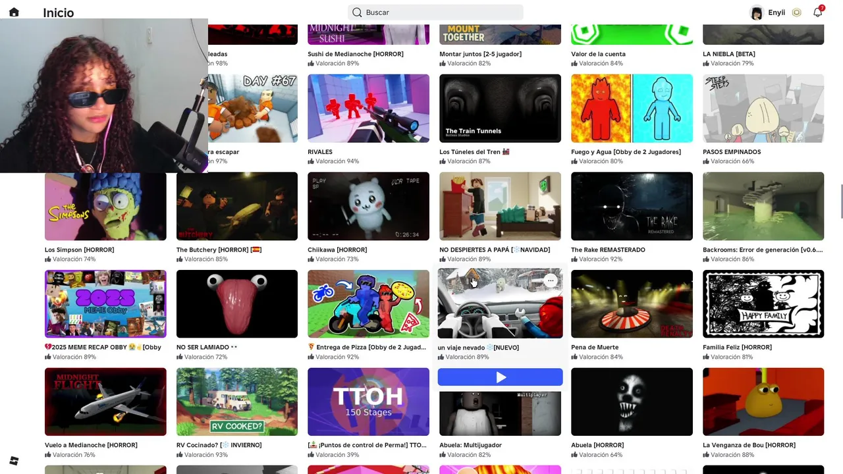Click 'Valoración 39%' under the TTOH game
Image resolution: width=843 pixels, height=474 pixels.
(x=333, y=455)
